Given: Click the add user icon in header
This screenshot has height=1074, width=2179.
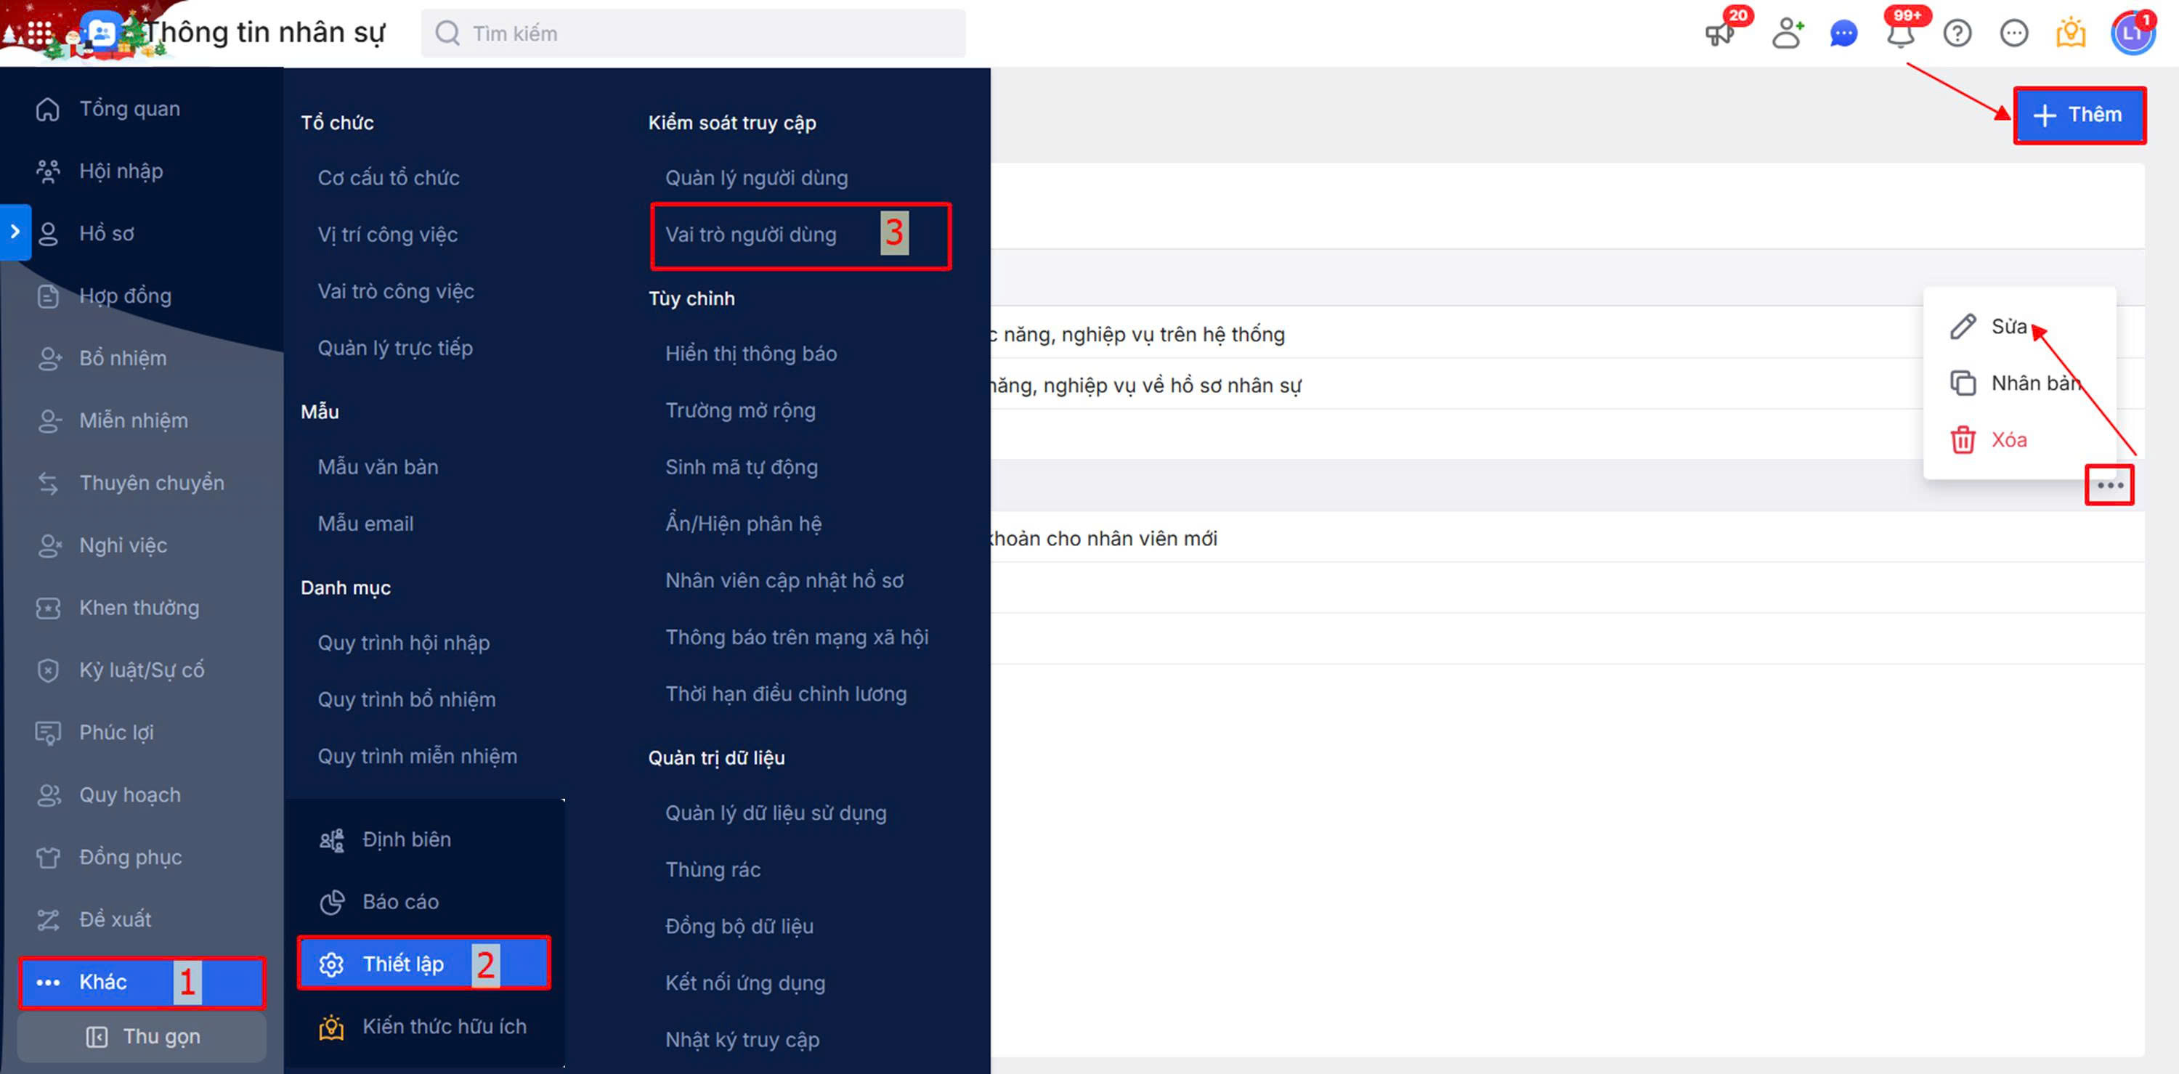Looking at the screenshot, I should point(1787,34).
